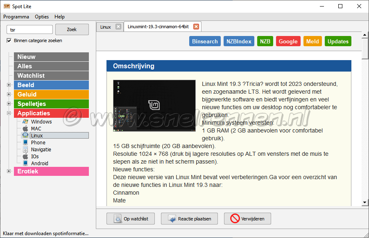
Task: Click the Spot Lite app icon in title bar
Action: pyautogui.click(x=7, y=6)
